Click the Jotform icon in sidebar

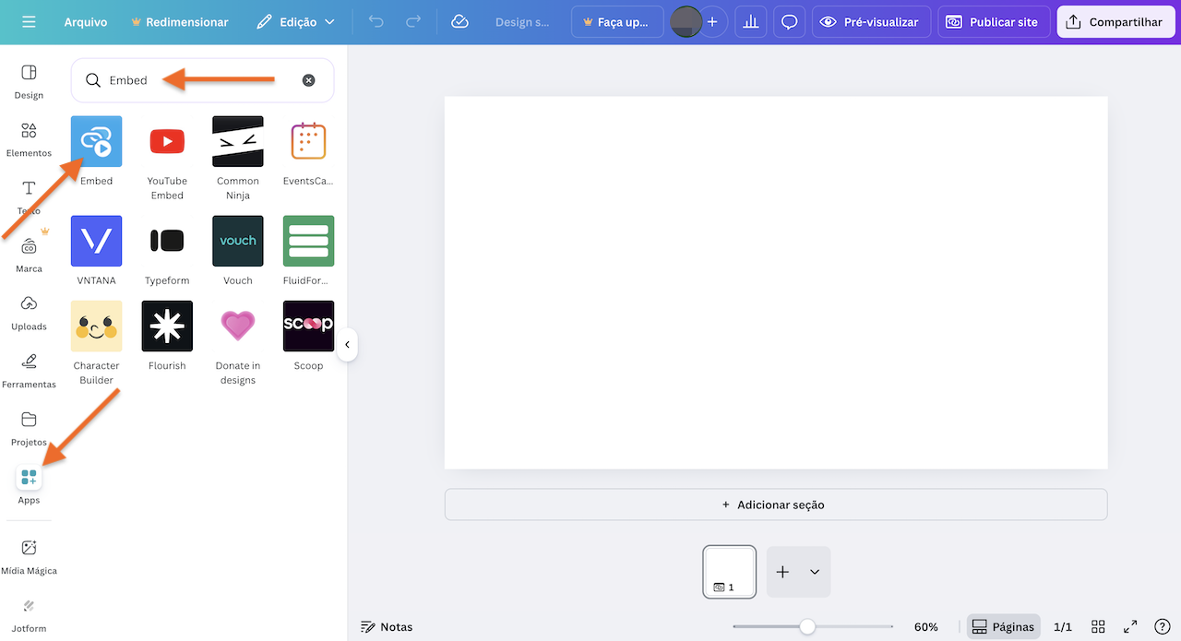point(29,613)
